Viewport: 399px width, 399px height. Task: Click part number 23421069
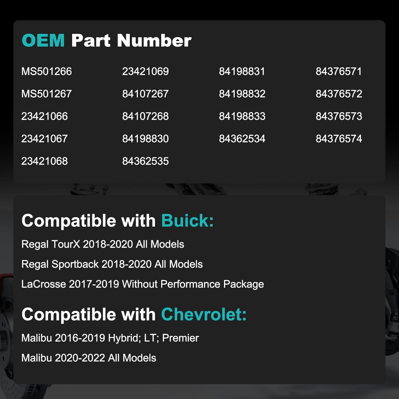coord(145,71)
